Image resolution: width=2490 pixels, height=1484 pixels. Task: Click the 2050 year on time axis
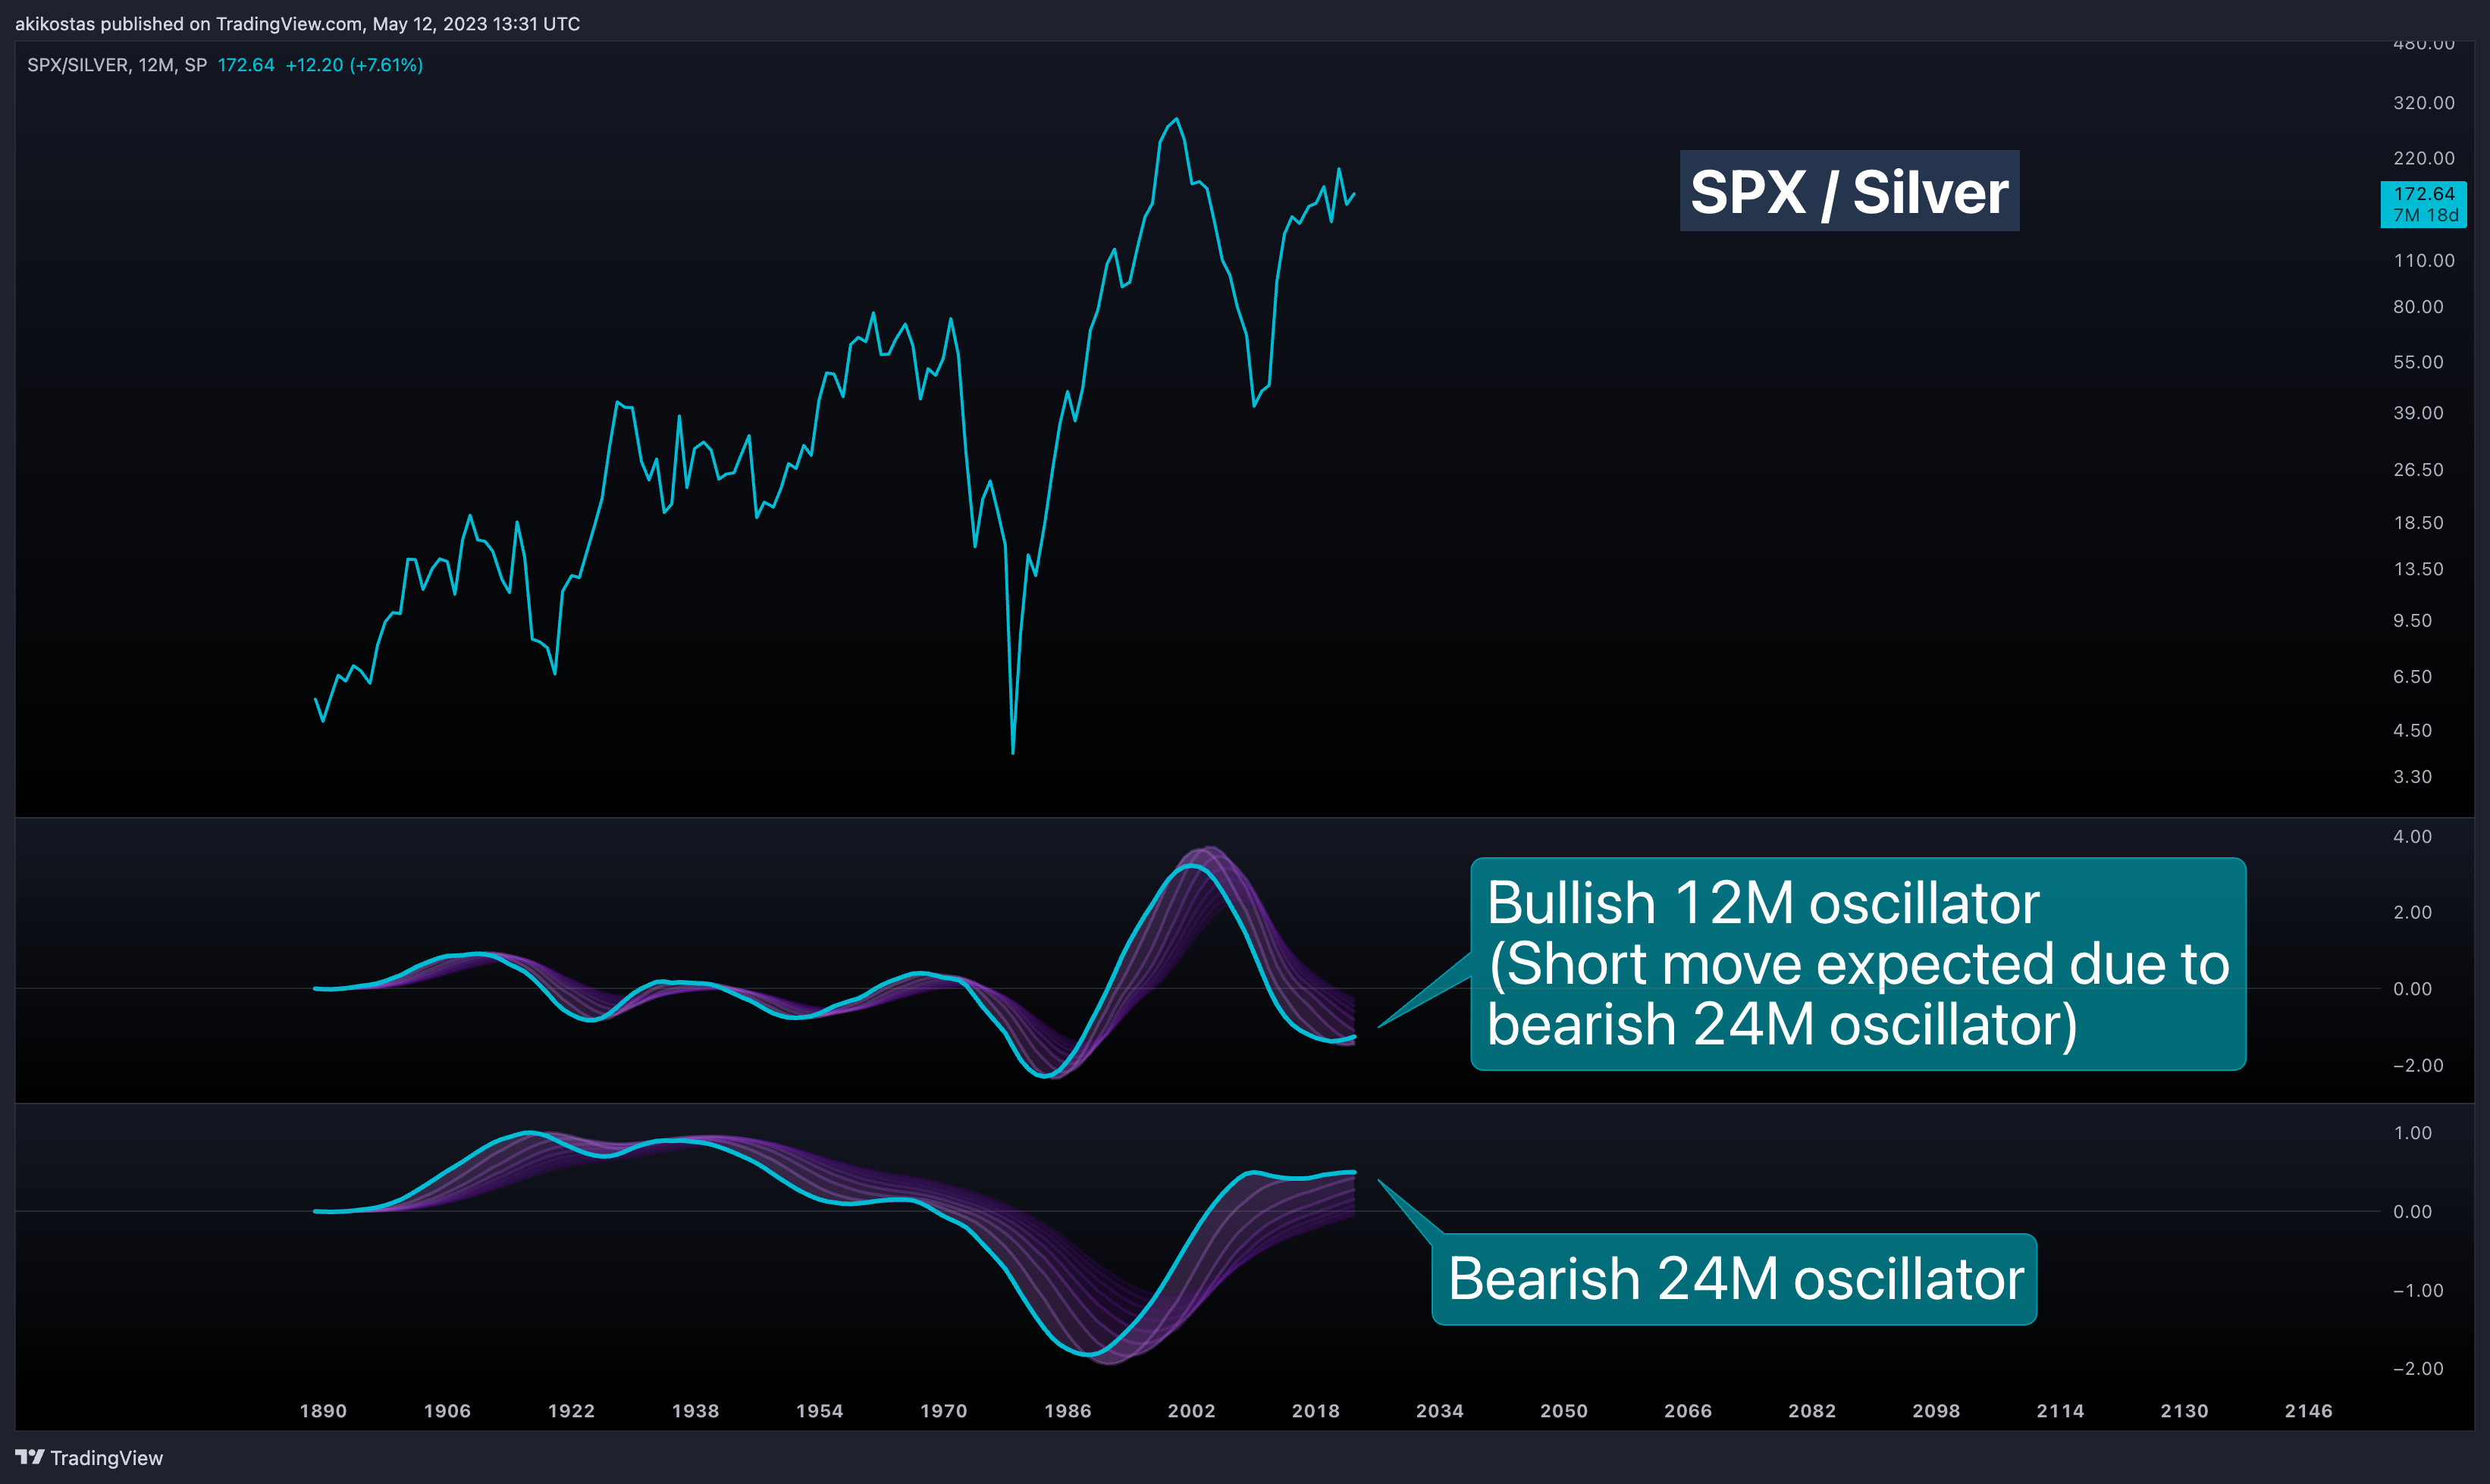1563,1411
